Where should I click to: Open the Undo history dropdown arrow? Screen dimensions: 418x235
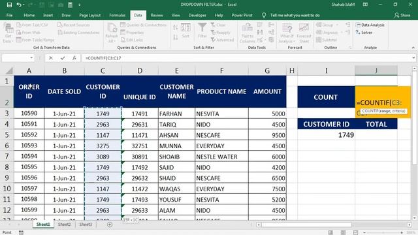point(24,5)
